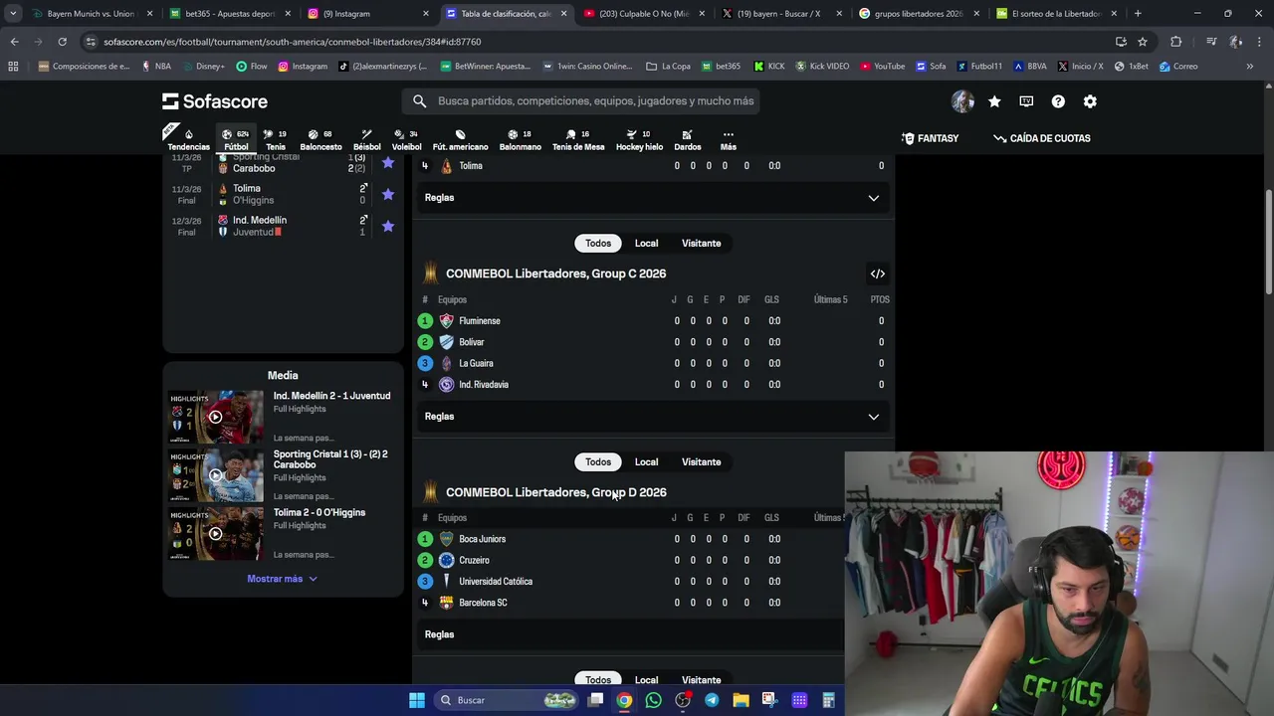
Task: Switch to the Balonmano category
Action: click(520, 139)
